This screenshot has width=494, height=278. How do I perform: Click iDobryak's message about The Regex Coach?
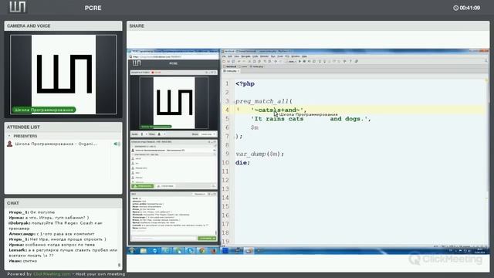[x=56, y=225]
